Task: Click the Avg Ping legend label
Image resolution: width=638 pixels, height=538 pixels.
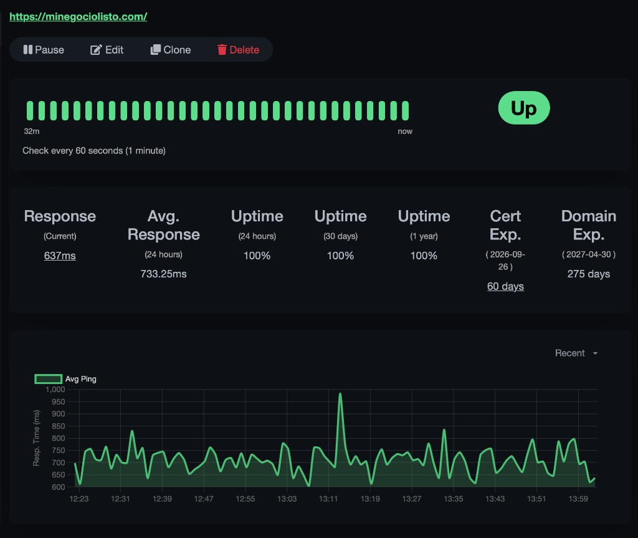Action: pyautogui.click(x=80, y=379)
